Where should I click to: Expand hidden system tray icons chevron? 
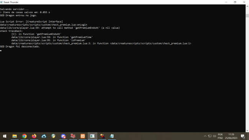tap(205, 136)
